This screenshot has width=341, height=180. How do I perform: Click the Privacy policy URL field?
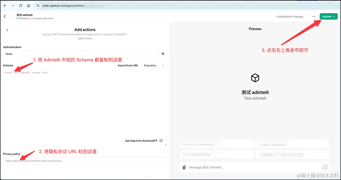(85, 161)
